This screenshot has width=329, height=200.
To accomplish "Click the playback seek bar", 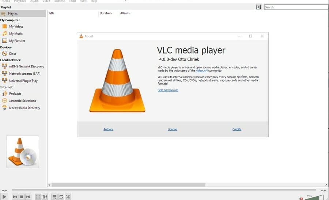I will coord(164,190).
